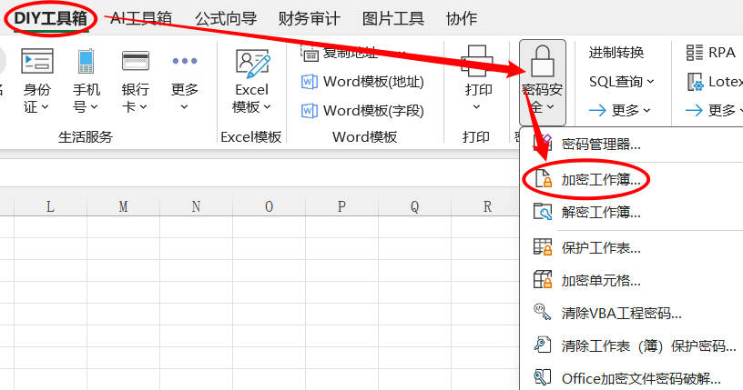
Task: Click the 身份证 ID card icon
Action: tap(37, 62)
